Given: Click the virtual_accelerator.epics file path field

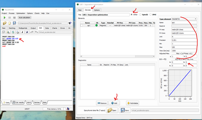Looking at the screenshot, I should pyautogui.click(x=165, y=110).
